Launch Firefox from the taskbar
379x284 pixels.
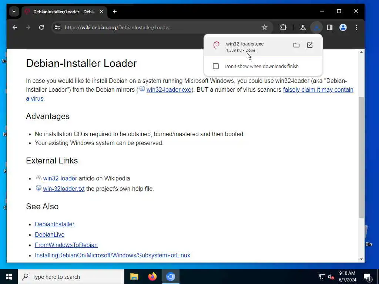pos(152,277)
